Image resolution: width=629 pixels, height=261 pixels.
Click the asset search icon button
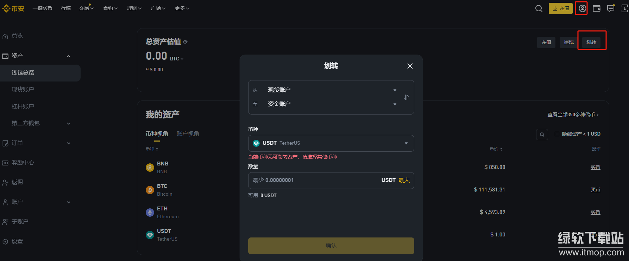[542, 134]
